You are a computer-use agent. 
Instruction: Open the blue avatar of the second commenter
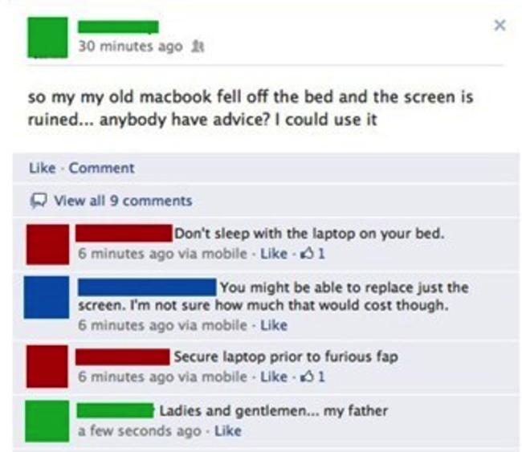point(47,297)
